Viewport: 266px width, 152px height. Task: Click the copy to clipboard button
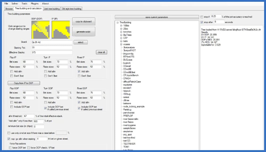(x=84, y=22)
